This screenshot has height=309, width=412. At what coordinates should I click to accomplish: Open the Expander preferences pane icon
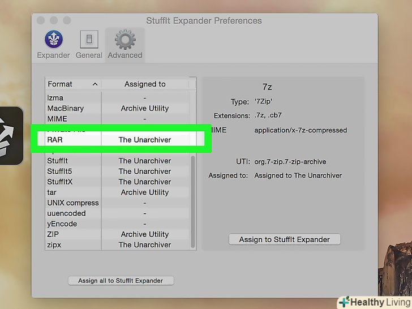pyautogui.click(x=54, y=40)
